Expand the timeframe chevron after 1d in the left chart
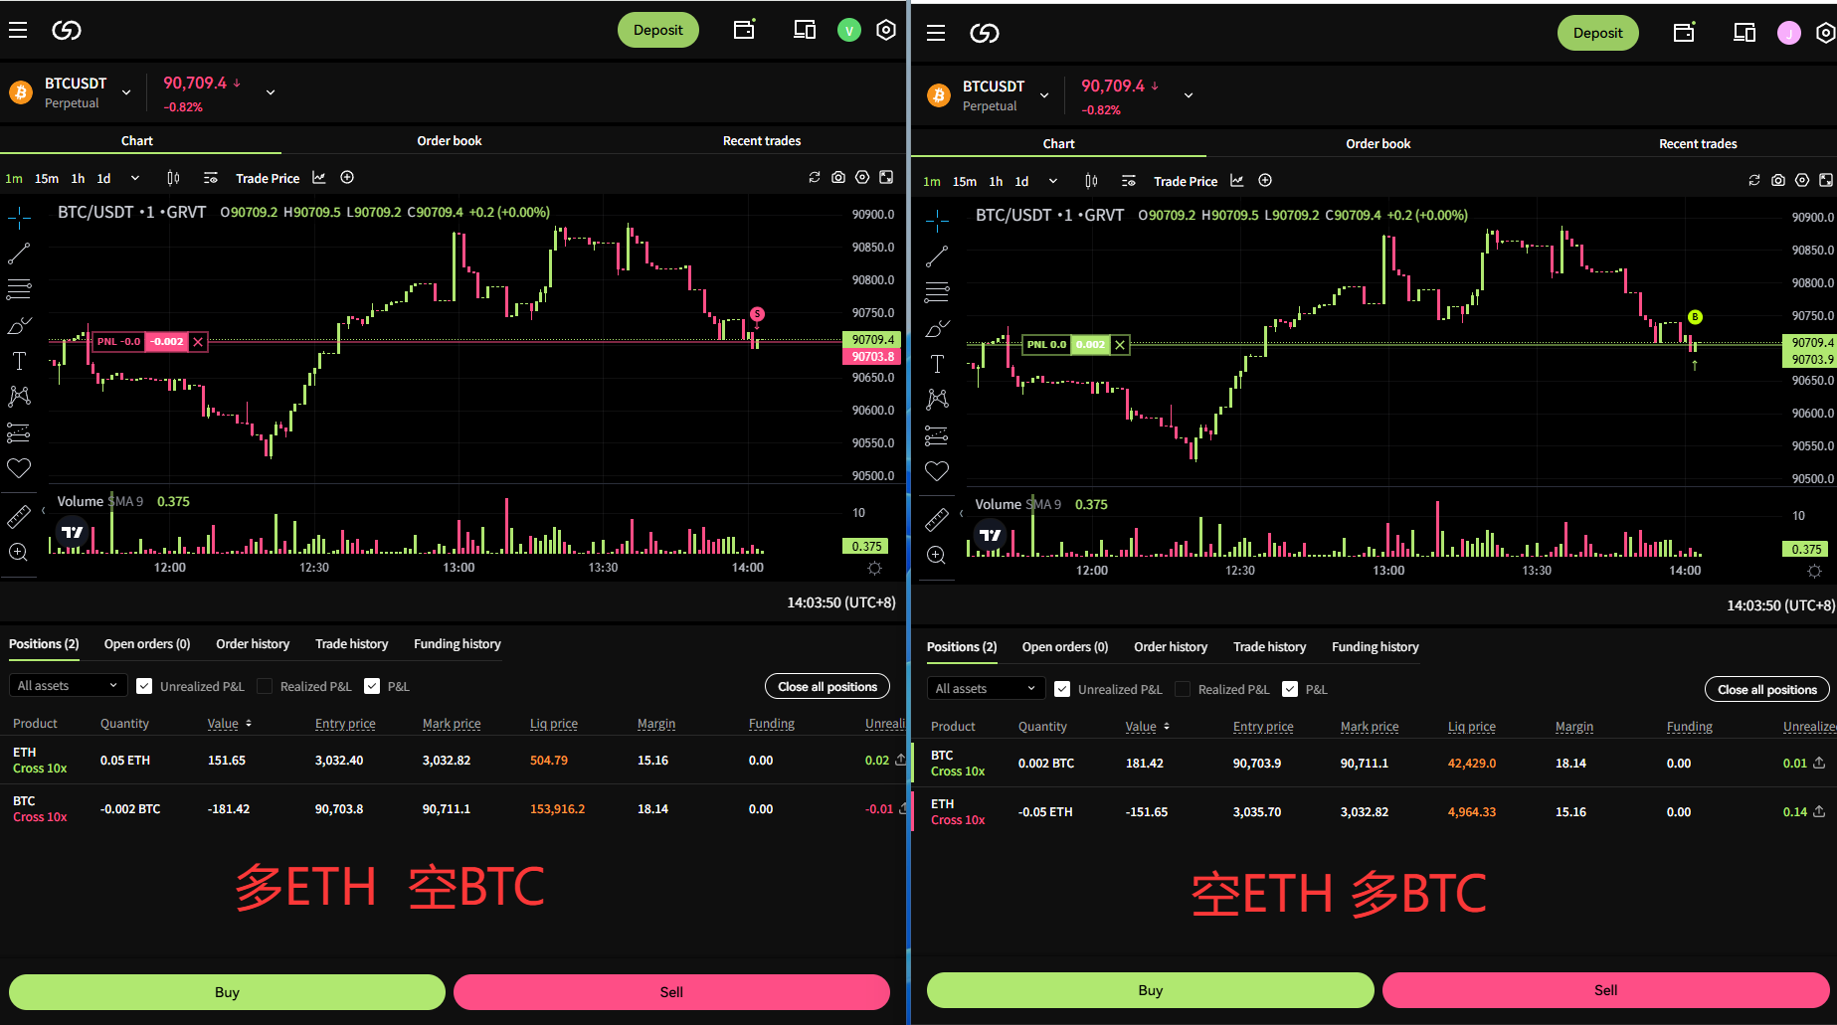 point(135,178)
